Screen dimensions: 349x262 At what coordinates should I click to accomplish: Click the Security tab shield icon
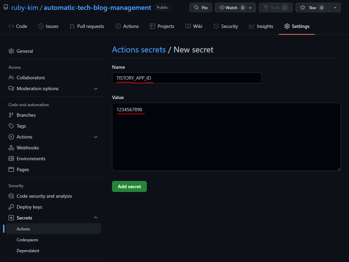click(216, 26)
